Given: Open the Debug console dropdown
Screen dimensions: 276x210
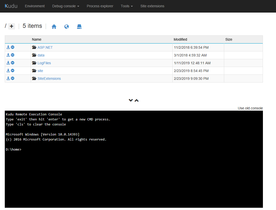Looking at the screenshot, I should [x=65, y=6].
